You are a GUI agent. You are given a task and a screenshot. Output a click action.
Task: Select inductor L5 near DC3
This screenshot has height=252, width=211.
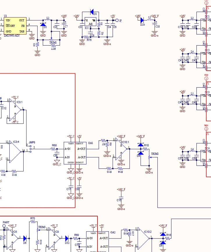[192, 95]
